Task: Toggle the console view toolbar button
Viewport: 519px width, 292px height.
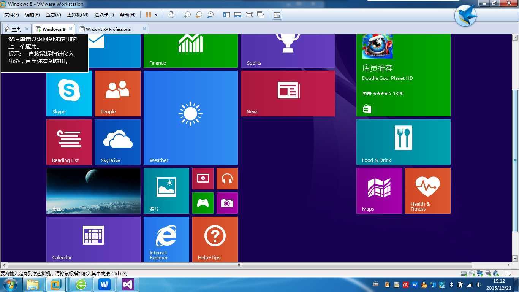Action: [x=277, y=15]
